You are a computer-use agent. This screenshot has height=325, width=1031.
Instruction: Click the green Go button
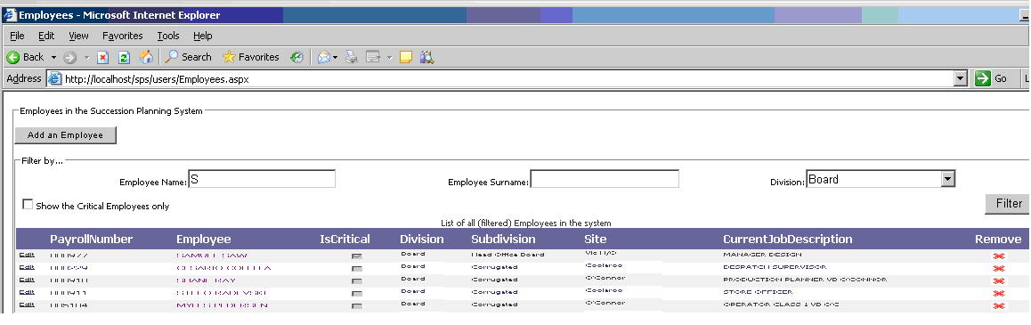point(992,79)
